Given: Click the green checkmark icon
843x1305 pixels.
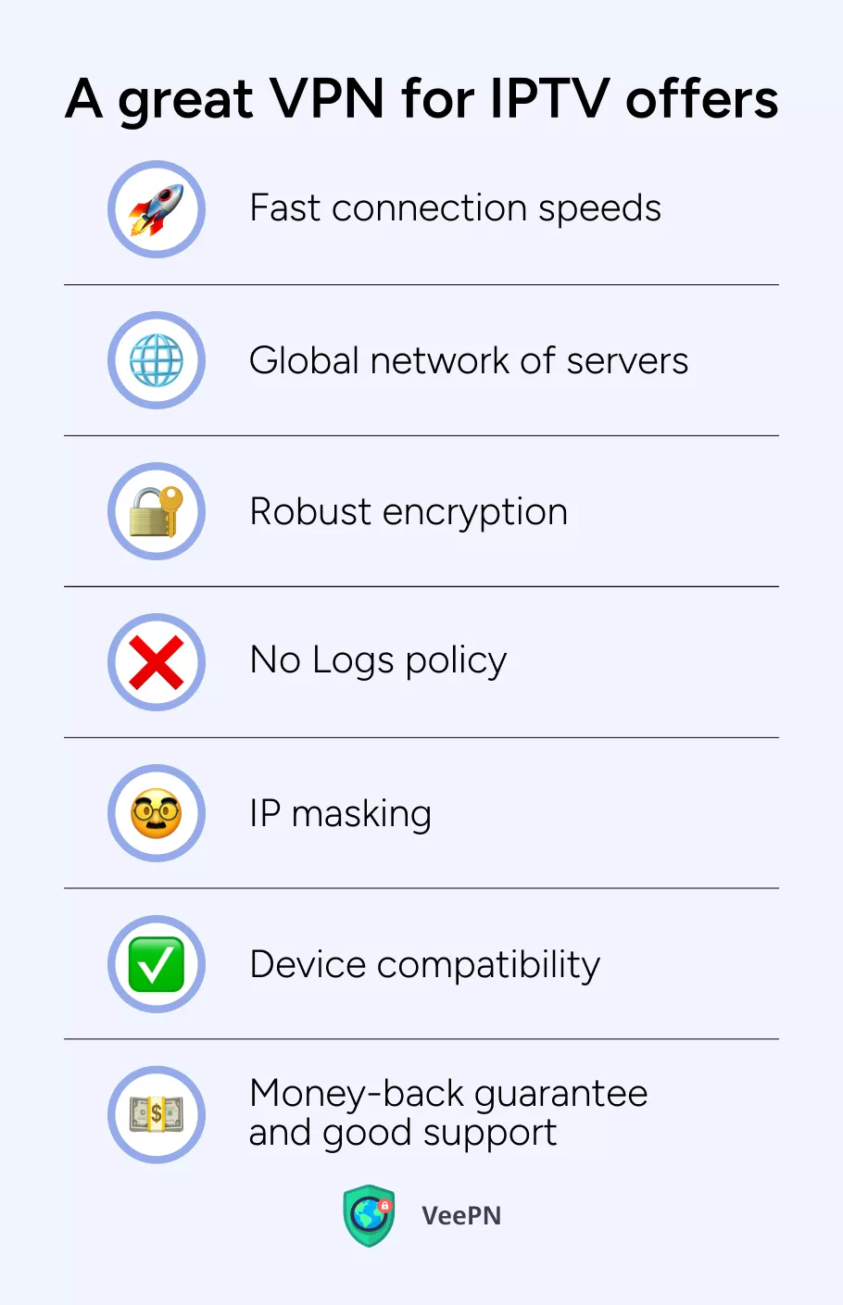Looking at the screenshot, I should [x=157, y=964].
